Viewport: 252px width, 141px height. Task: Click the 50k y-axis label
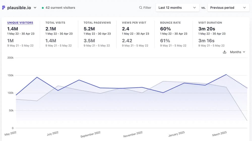point(11,111)
